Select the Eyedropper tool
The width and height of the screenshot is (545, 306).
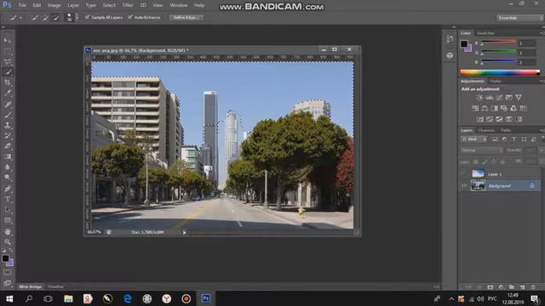[8, 93]
